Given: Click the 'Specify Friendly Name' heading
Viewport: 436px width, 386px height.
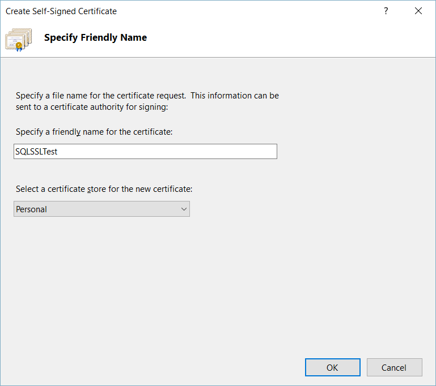Looking at the screenshot, I should [x=95, y=38].
